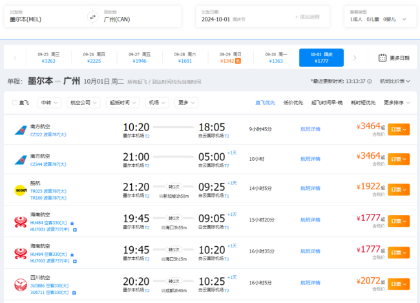Click the info icon beside update time
This screenshot has width=420, height=303.
coord(370,81)
